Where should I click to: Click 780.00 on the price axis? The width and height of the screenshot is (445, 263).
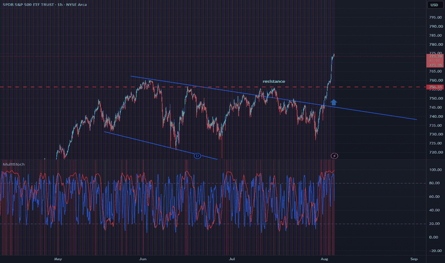tap(436, 44)
